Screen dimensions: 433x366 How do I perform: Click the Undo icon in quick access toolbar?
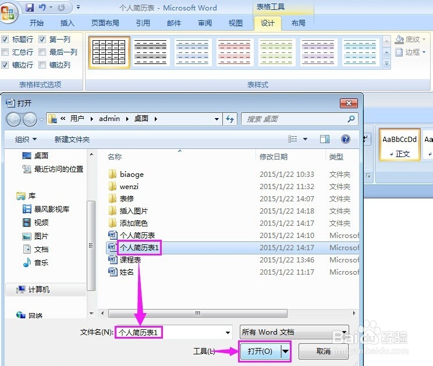point(42,8)
